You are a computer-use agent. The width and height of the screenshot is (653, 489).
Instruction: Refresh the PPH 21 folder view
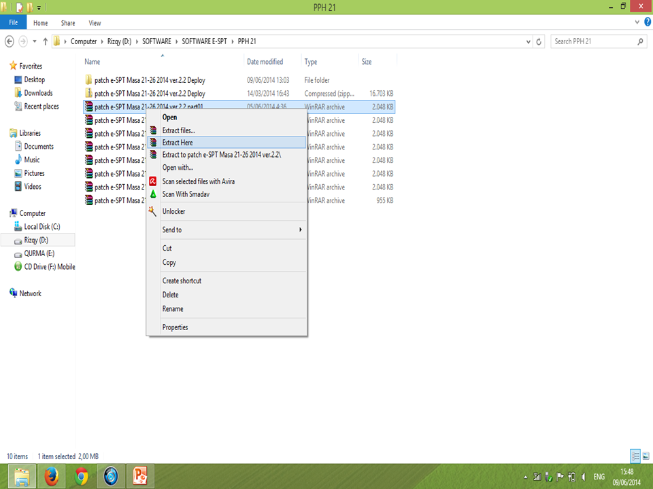click(x=539, y=41)
